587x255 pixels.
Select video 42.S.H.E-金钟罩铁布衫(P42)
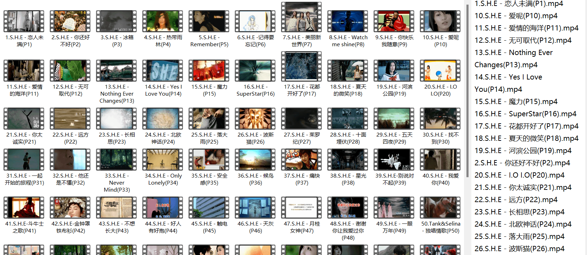click(70, 207)
